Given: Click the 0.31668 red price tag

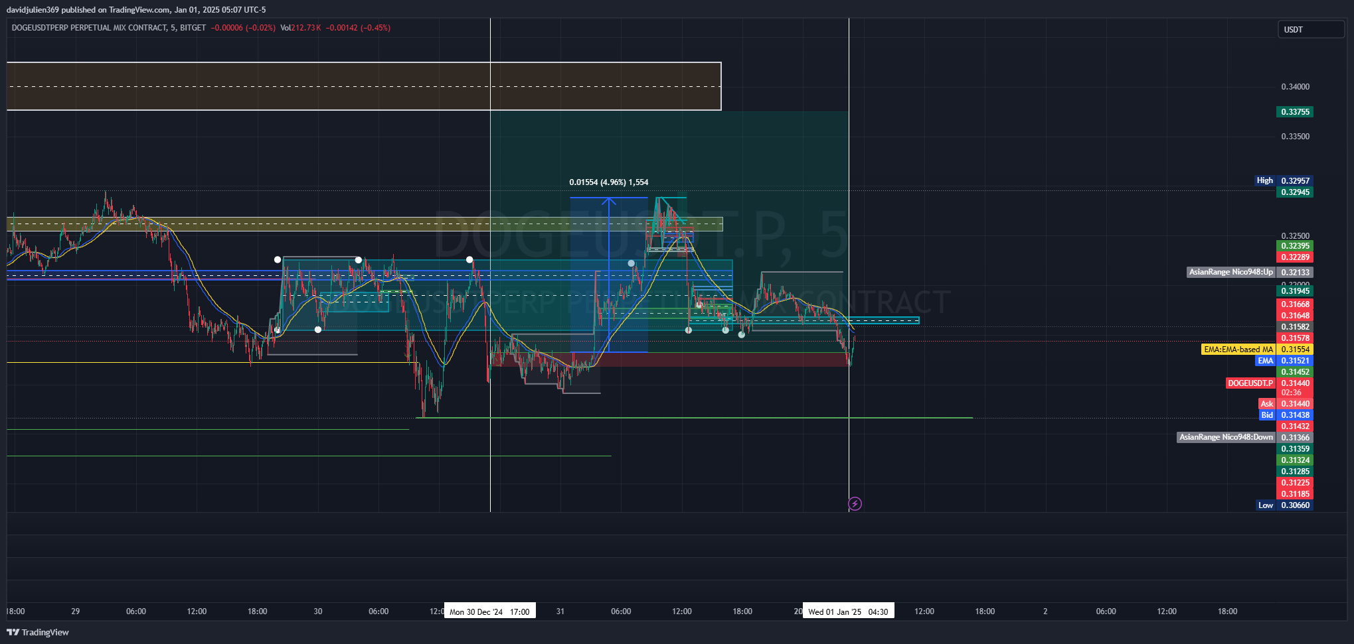Looking at the screenshot, I should (x=1295, y=304).
